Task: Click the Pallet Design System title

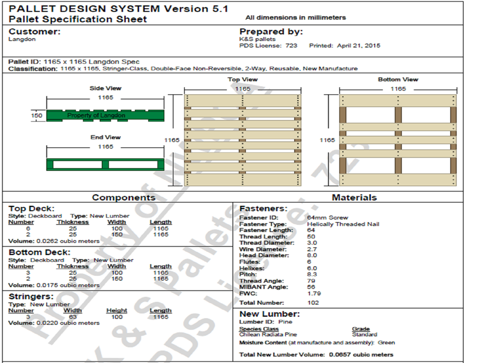Action: pos(119,9)
